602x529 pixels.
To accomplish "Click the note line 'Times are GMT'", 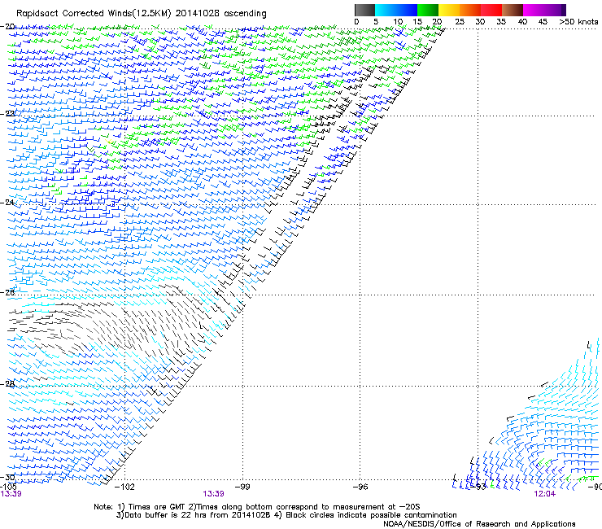I will point(158,507).
